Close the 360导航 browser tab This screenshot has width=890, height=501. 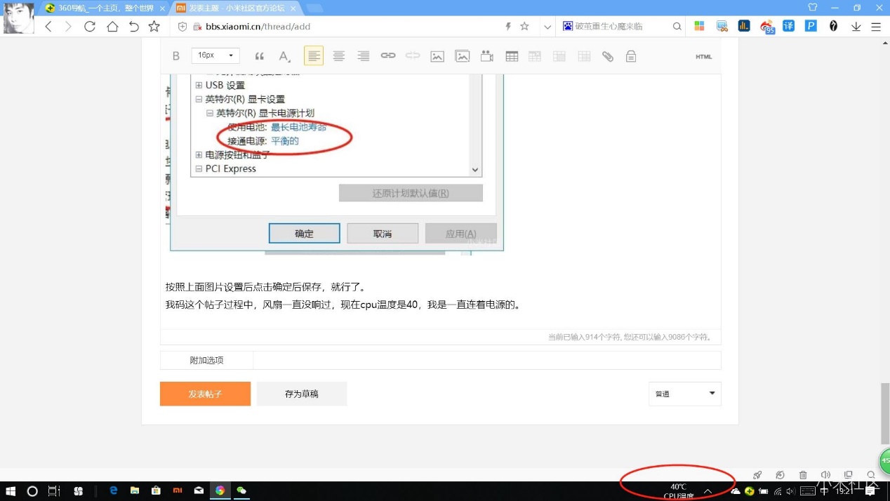[162, 8]
